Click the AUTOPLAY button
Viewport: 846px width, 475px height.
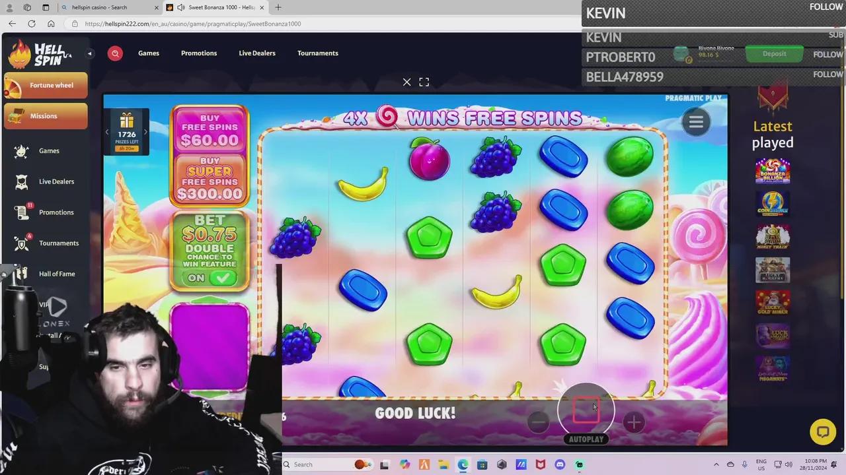(x=586, y=439)
